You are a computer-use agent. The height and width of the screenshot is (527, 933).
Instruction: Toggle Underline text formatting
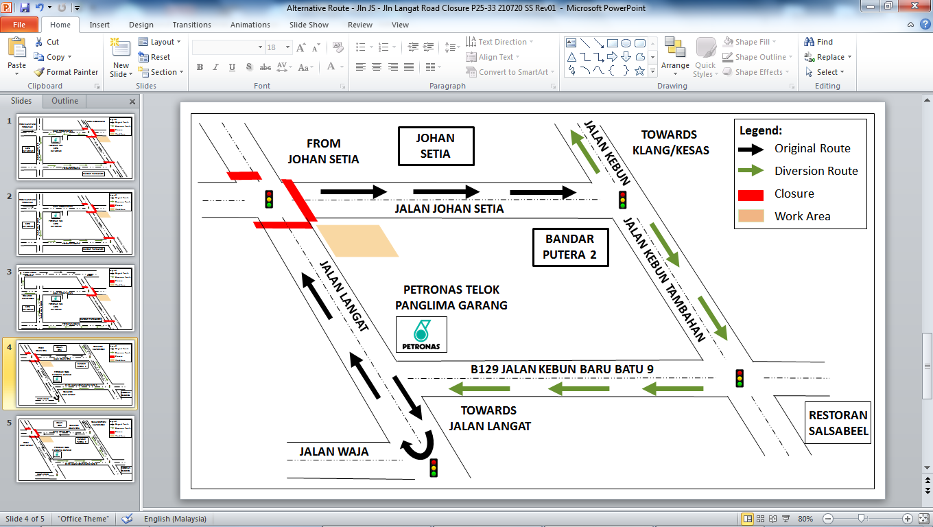pos(233,67)
